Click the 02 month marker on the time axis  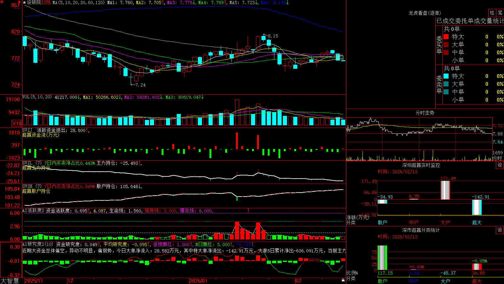coord(298,281)
